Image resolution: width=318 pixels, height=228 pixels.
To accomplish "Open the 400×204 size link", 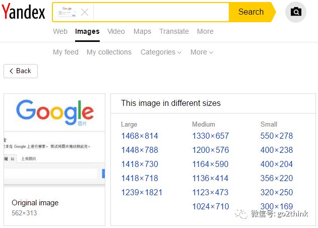I will tap(277, 164).
